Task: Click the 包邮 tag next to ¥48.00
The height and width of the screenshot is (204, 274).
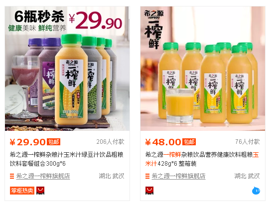Action: (189, 142)
